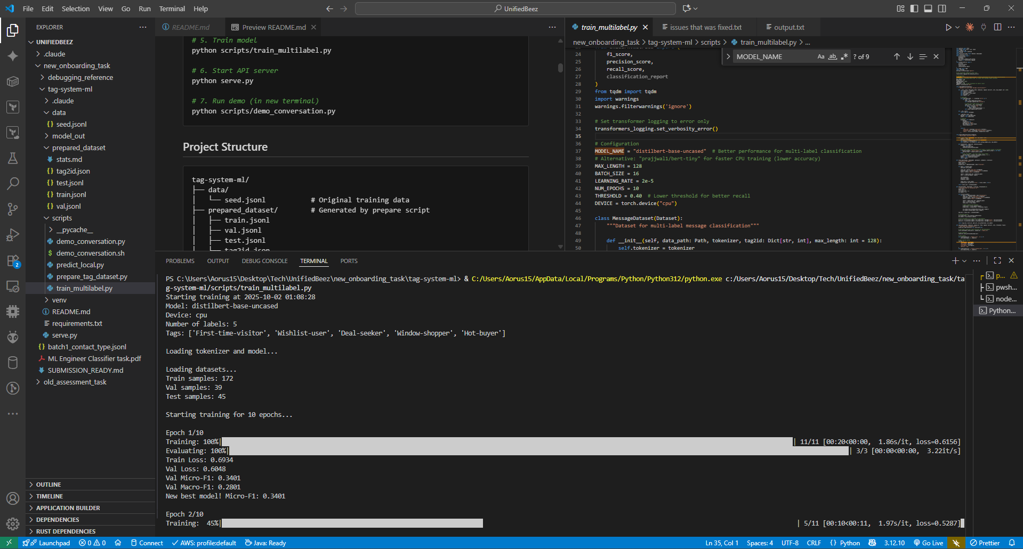Viewport: 1023px width, 549px height.
Task: Toggle Match Case in find widget
Action: pyautogui.click(x=820, y=56)
